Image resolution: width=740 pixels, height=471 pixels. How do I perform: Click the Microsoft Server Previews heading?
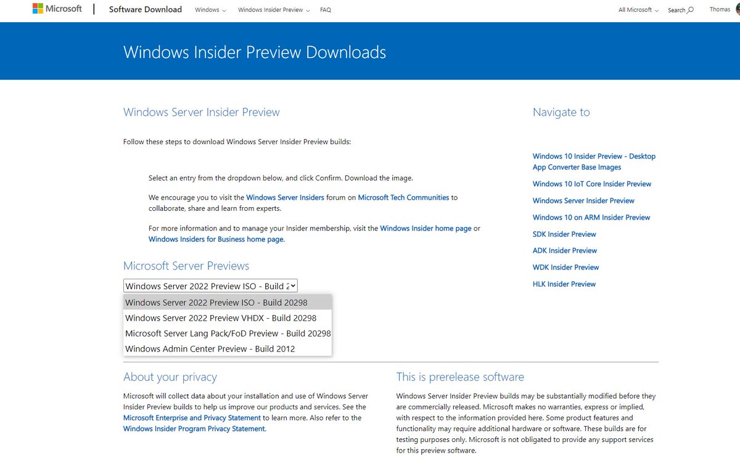point(186,266)
